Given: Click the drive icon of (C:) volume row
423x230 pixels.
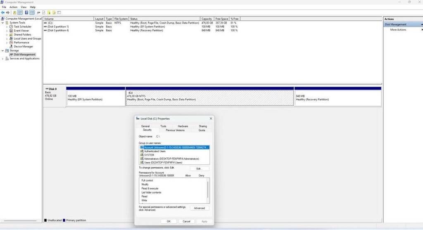Looking at the screenshot, I should coord(45,23).
